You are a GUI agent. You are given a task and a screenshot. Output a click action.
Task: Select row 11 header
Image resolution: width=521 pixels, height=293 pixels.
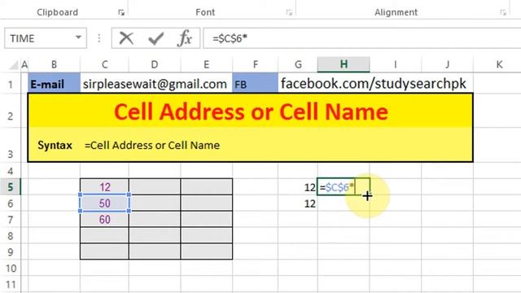tap(11, 285)
